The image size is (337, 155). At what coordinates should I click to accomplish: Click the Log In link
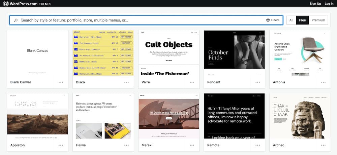tap(329, 4)
